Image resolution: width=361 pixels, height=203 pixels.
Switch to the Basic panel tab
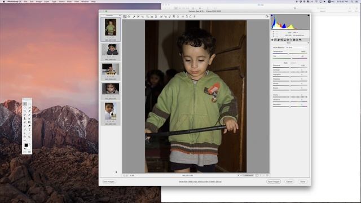point(272,39)
